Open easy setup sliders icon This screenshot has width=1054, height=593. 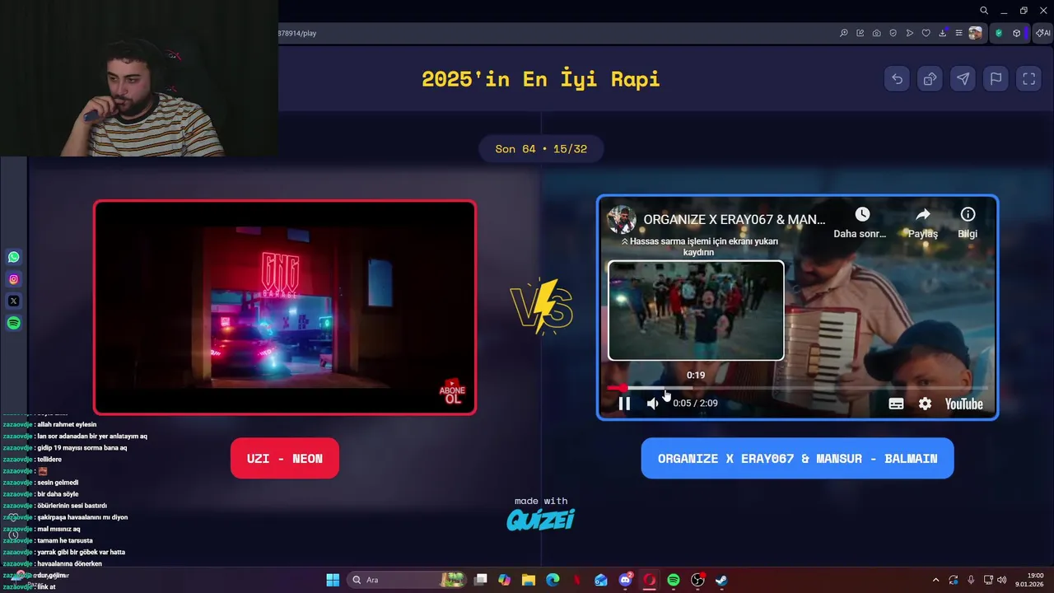(958, 33)
